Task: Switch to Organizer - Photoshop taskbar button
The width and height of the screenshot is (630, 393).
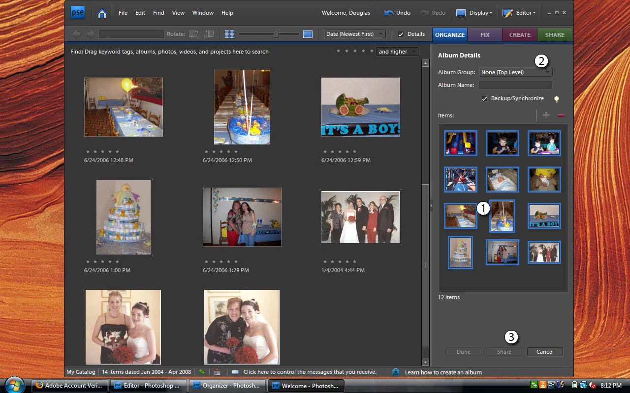Action: [x=227, y=386]
